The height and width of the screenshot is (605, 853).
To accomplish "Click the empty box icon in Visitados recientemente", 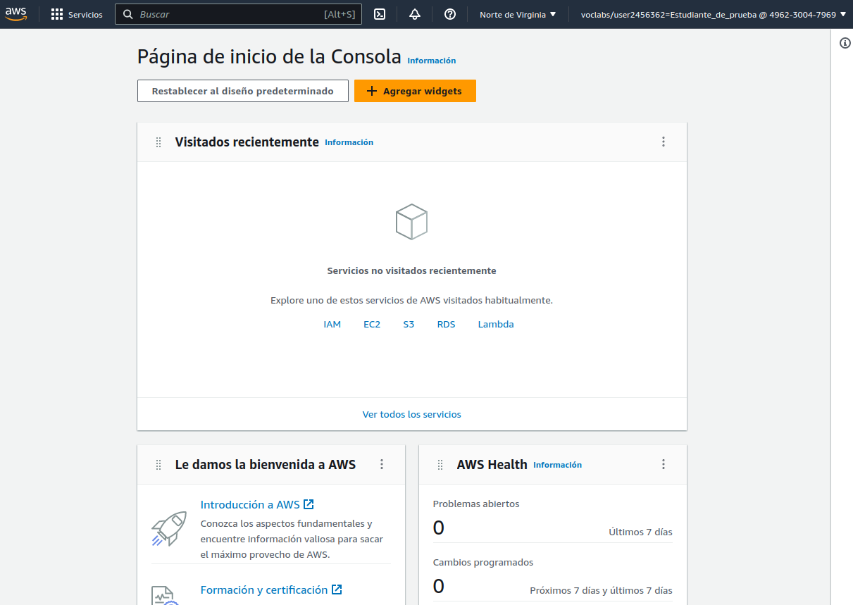I will tap(411, 221).
